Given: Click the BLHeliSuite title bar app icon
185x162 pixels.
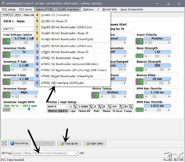Looking at the screenshot, I should [4, 3].
